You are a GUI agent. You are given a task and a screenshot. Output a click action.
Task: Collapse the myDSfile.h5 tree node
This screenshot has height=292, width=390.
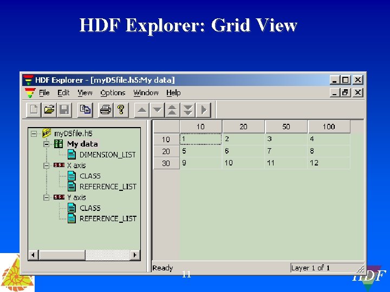coord(34,134)
